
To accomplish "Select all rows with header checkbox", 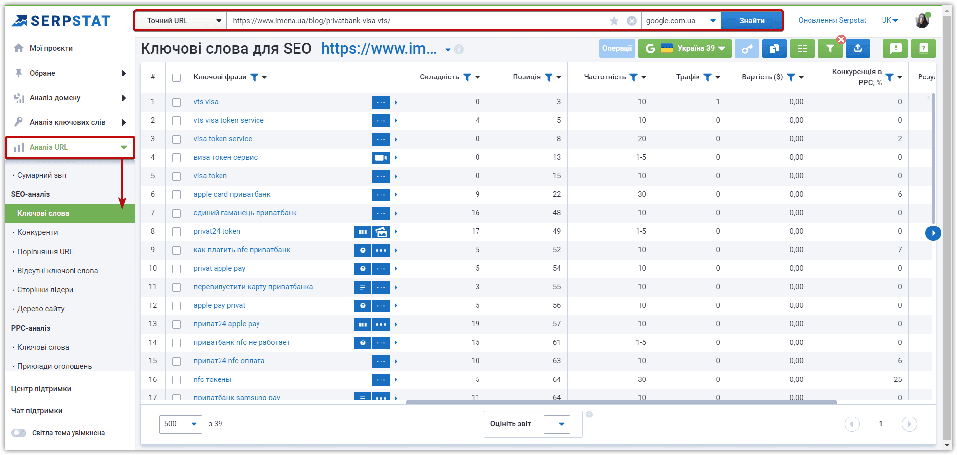I will [176, 77].
